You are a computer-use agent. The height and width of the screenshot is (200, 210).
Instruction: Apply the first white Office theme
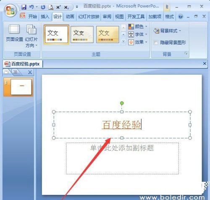coord(56,34)
